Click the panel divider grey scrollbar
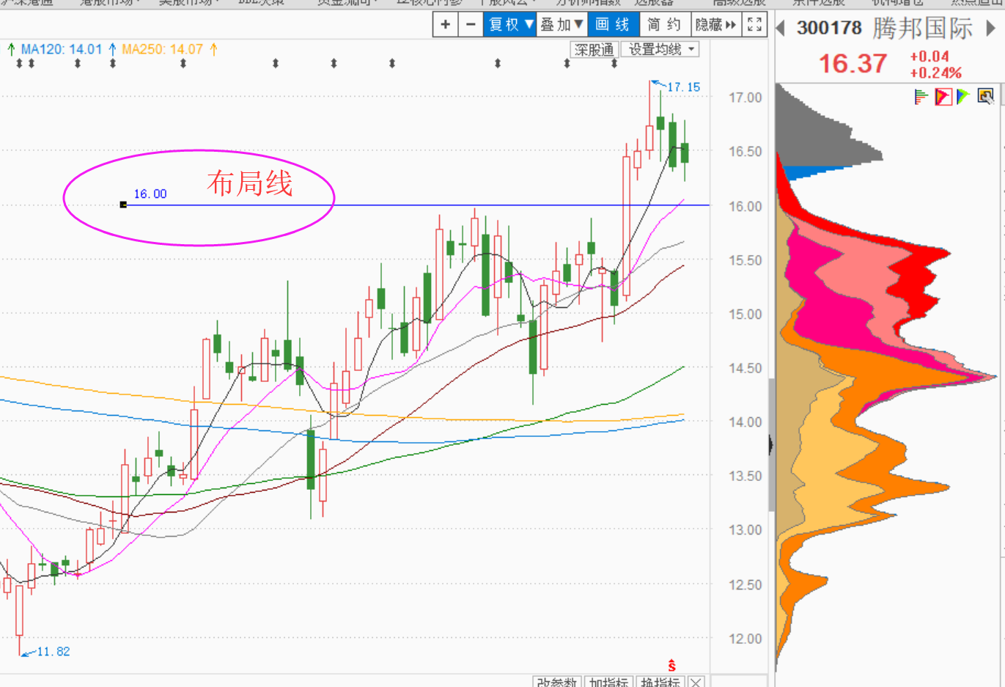Screen dimensions: 1005x687 coord(771,445)
